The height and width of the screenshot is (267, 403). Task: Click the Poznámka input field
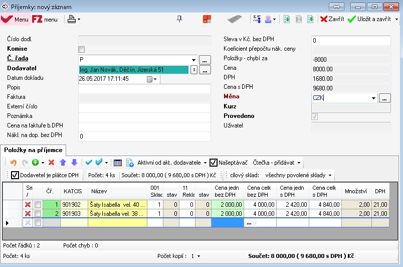coord(144,117)
